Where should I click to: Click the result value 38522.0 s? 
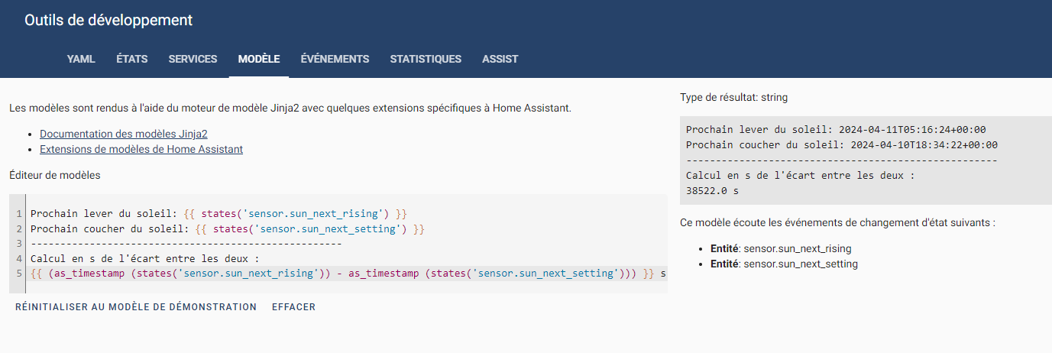[713, 190]
